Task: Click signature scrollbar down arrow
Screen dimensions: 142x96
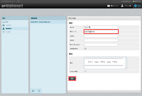Action: point(126,68)
